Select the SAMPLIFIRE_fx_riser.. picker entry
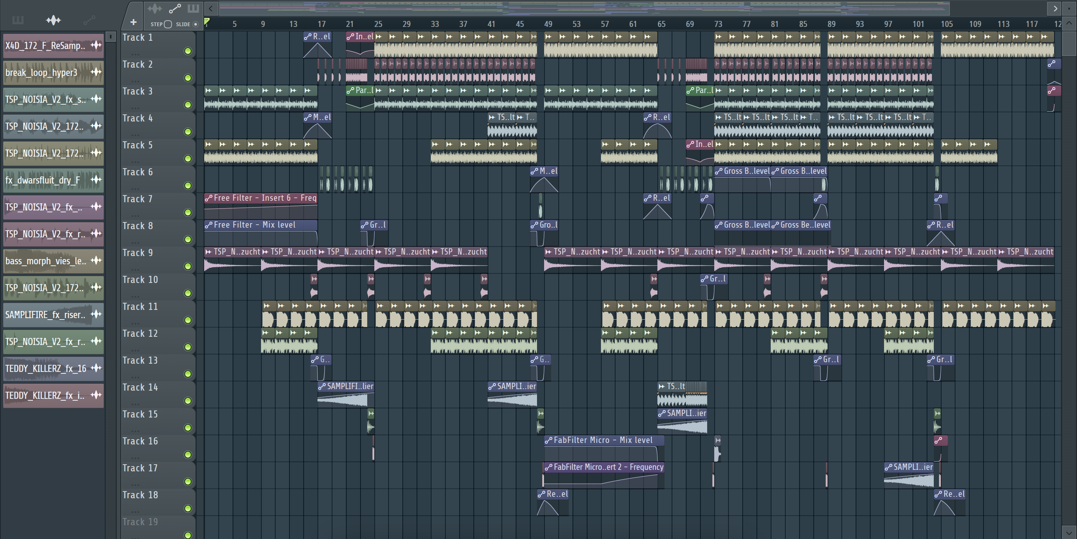The height and width of the screenshot is (539, 1077). (53, 315)
